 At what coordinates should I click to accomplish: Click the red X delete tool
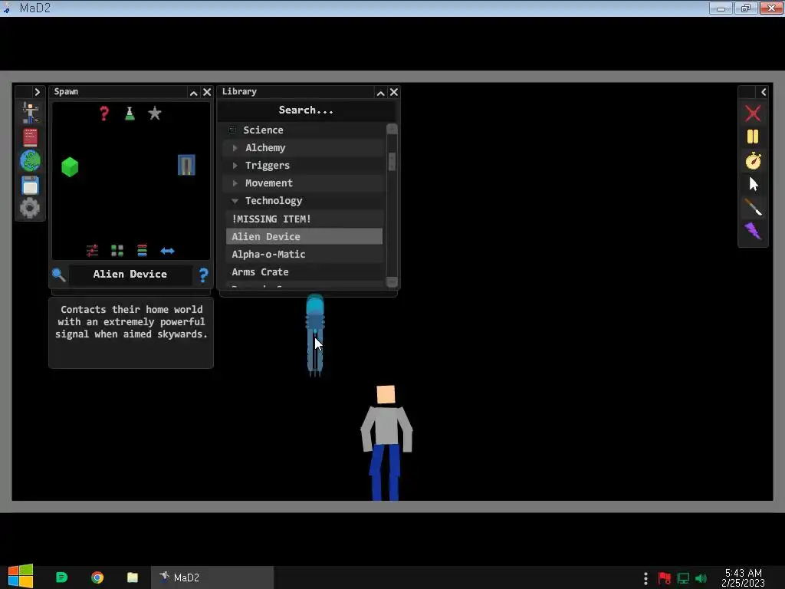pyautogui.click(x=753, y=114)
